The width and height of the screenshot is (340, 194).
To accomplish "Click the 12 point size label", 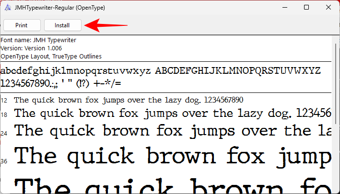I will pyautogui.click(x=4, y=101).
